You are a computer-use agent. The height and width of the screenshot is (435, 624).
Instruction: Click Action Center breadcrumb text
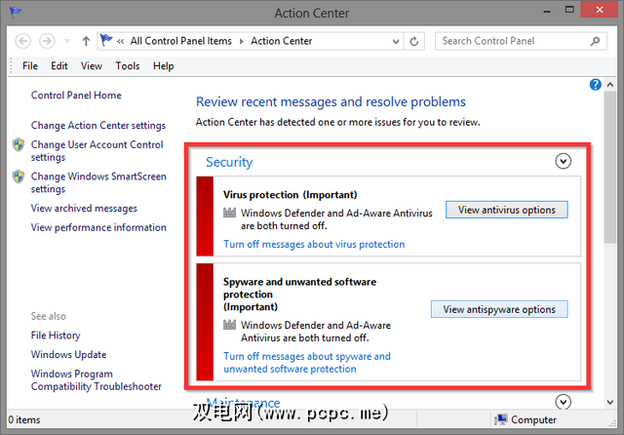click(x=282, y=41)
